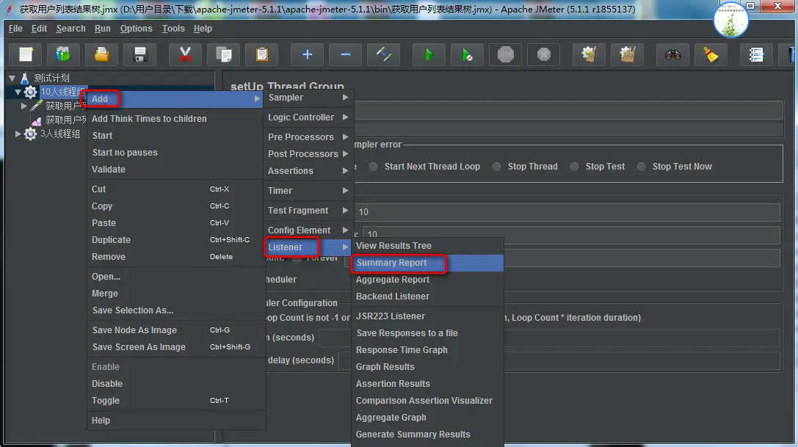Expand the Logic Controller submenu

click(x=308, y=117)
